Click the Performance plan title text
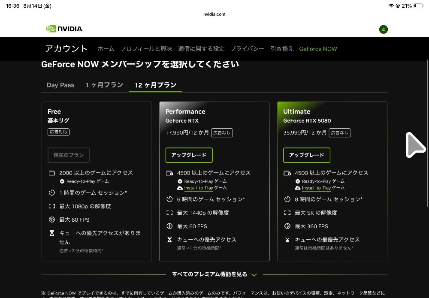This screenshot has height=298, width=429. [185, 111]
